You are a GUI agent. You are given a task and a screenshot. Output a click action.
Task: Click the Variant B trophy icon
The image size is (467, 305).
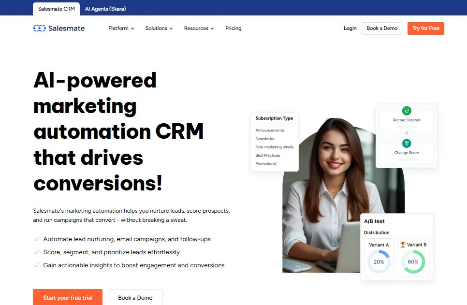[x=403, y=245]
